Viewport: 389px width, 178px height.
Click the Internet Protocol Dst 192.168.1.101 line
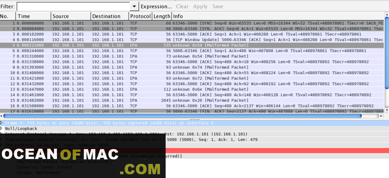pyautogui.click(x=194, y=134)
